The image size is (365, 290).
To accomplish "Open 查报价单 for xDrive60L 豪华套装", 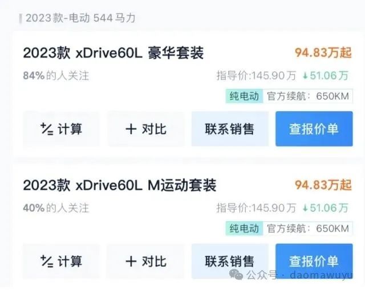I will (314, 129).
